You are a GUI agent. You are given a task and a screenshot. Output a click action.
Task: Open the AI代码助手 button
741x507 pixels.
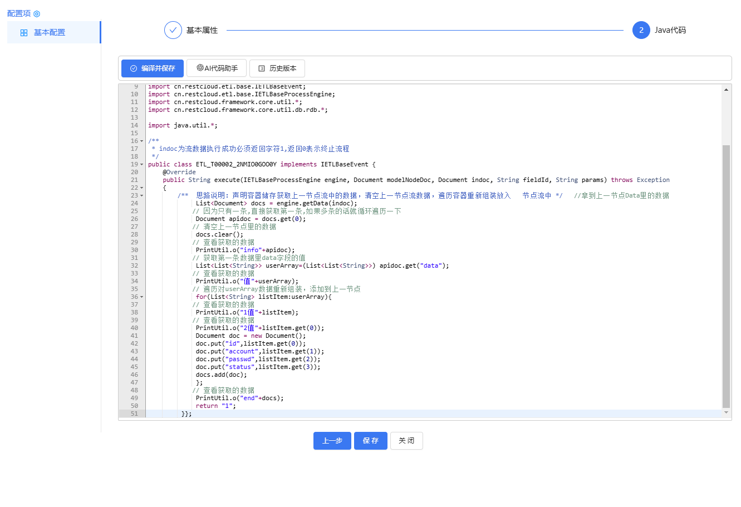(217, 68)
